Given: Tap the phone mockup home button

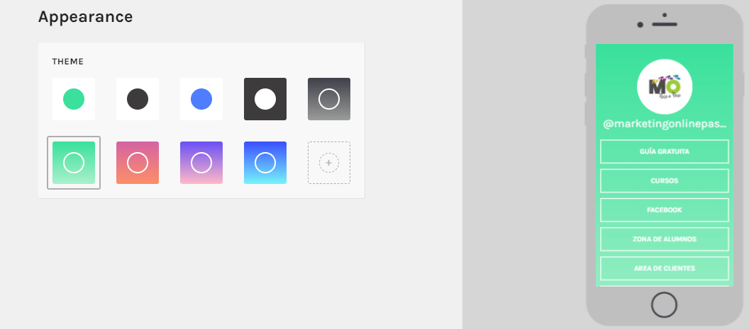Looking at the screenshot, I should (x=664, y=305).
